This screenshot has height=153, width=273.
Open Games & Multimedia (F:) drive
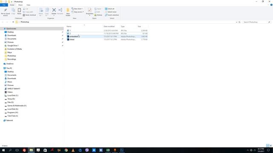click(17, 106)
